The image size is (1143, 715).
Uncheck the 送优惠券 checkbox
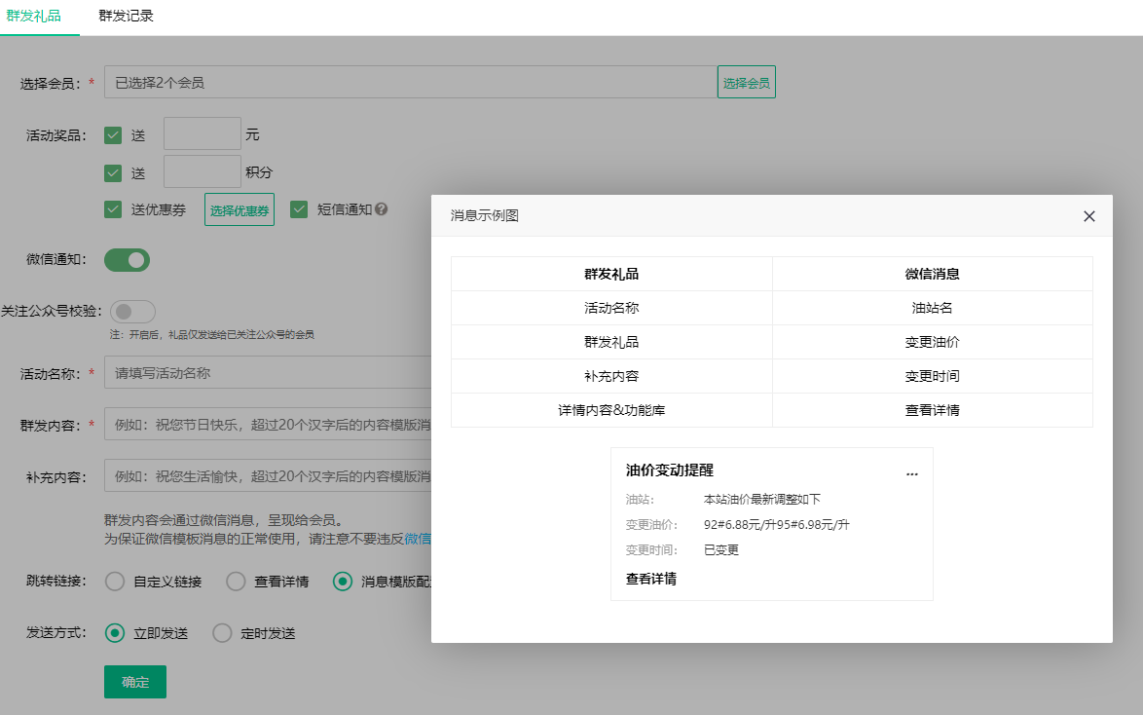tap(113, 209)
